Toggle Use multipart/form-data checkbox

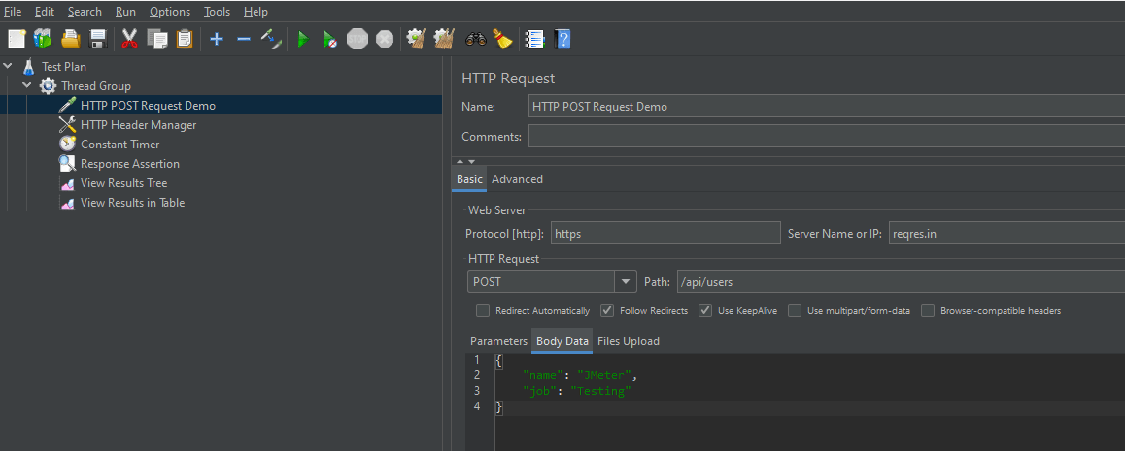click(x=795, y=311)
